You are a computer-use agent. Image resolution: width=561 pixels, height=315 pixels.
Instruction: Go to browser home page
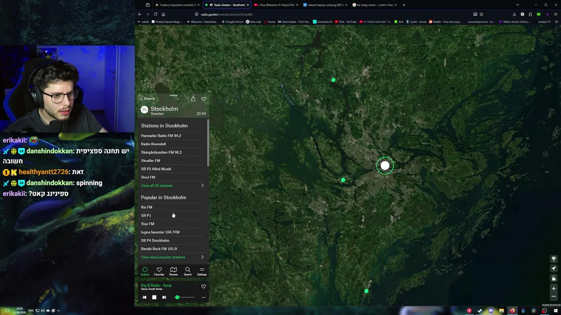(163, 14)
